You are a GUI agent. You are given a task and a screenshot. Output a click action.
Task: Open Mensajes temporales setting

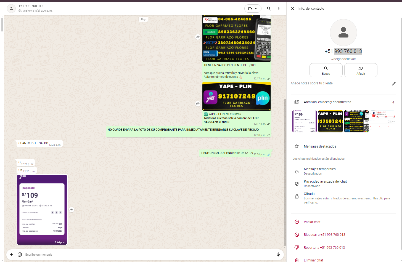[319, 171]
